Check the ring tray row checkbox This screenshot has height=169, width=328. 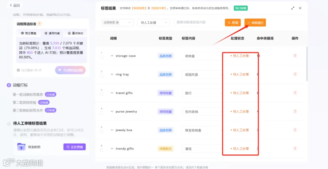(101, 76)
